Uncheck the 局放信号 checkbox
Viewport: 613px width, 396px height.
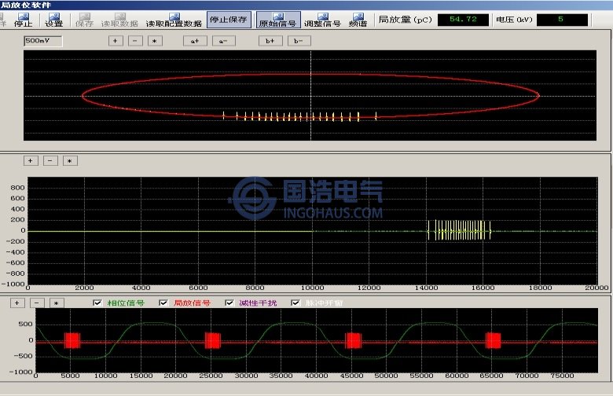163,302
